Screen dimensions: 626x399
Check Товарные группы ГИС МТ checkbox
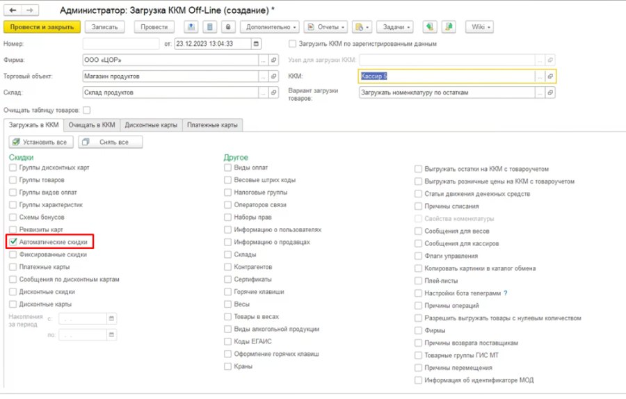click(x=418, y=355)
